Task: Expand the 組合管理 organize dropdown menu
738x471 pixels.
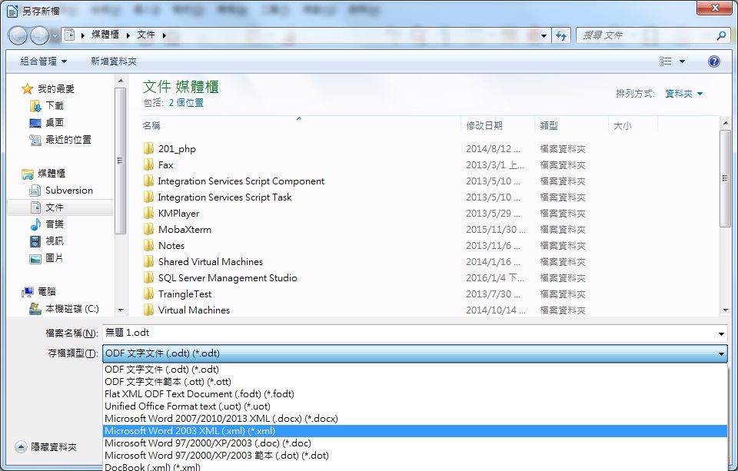Action: pyautogui.click(x=43, y=61)
